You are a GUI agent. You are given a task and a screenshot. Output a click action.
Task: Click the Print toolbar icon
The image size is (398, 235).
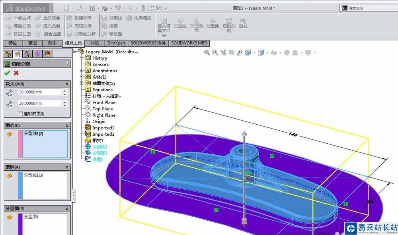tap(105, 8)
